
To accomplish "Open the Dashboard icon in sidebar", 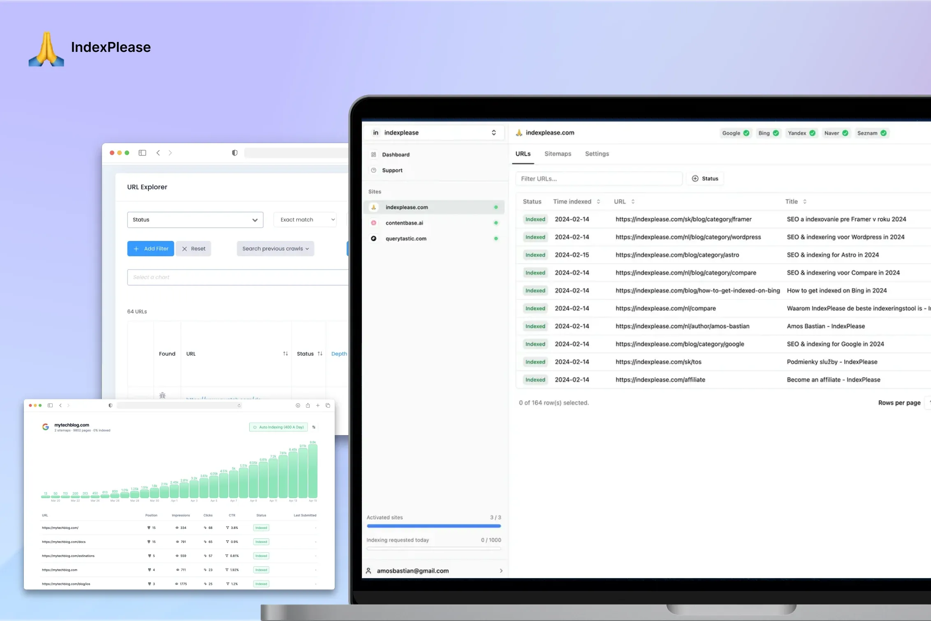I will [373, 155].
